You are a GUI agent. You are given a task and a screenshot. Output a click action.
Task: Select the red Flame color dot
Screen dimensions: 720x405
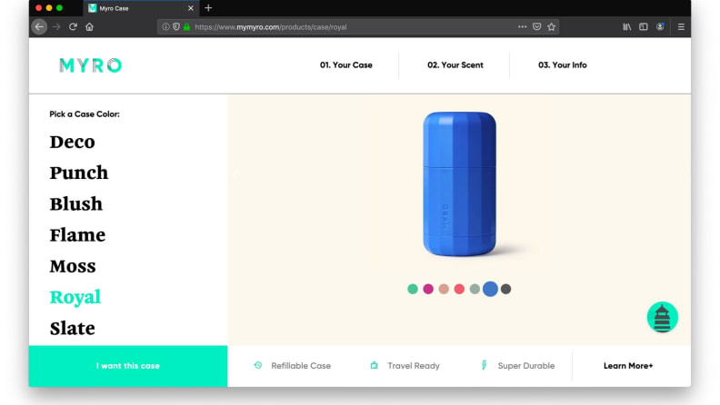coord(459,289)
